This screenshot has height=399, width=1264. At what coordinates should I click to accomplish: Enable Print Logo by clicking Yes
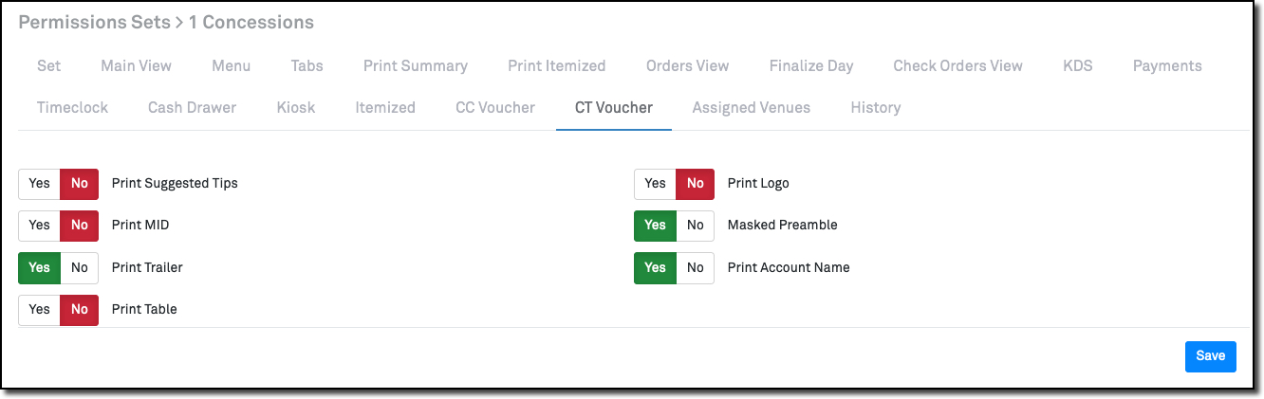pyautogui.click(x=655, y=184)
